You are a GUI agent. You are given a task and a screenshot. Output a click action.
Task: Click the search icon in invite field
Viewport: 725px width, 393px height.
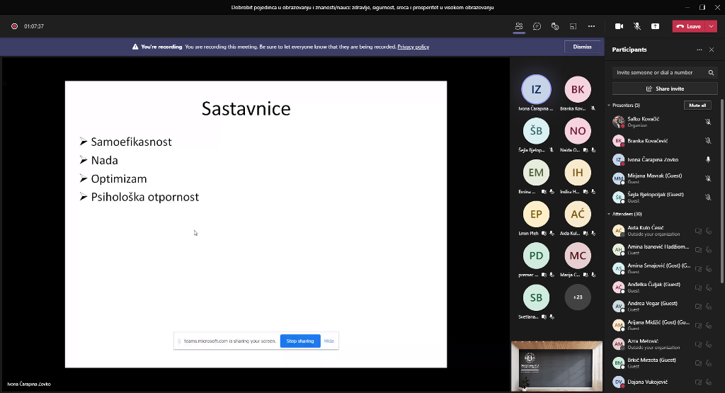(x=711, y=73)
